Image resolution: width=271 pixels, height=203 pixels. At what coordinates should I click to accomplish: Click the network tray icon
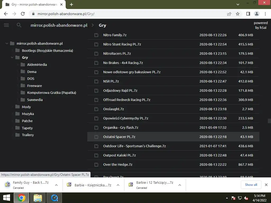(240, 198)
